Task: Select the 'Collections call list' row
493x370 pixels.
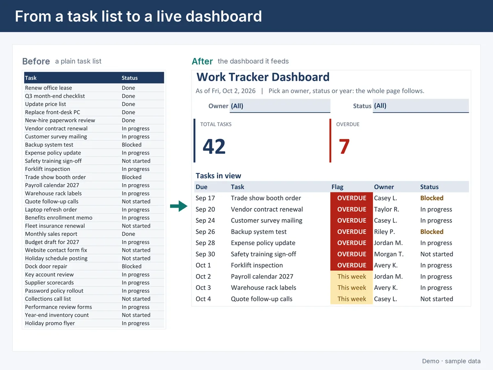Action: [x=94, y=299]
